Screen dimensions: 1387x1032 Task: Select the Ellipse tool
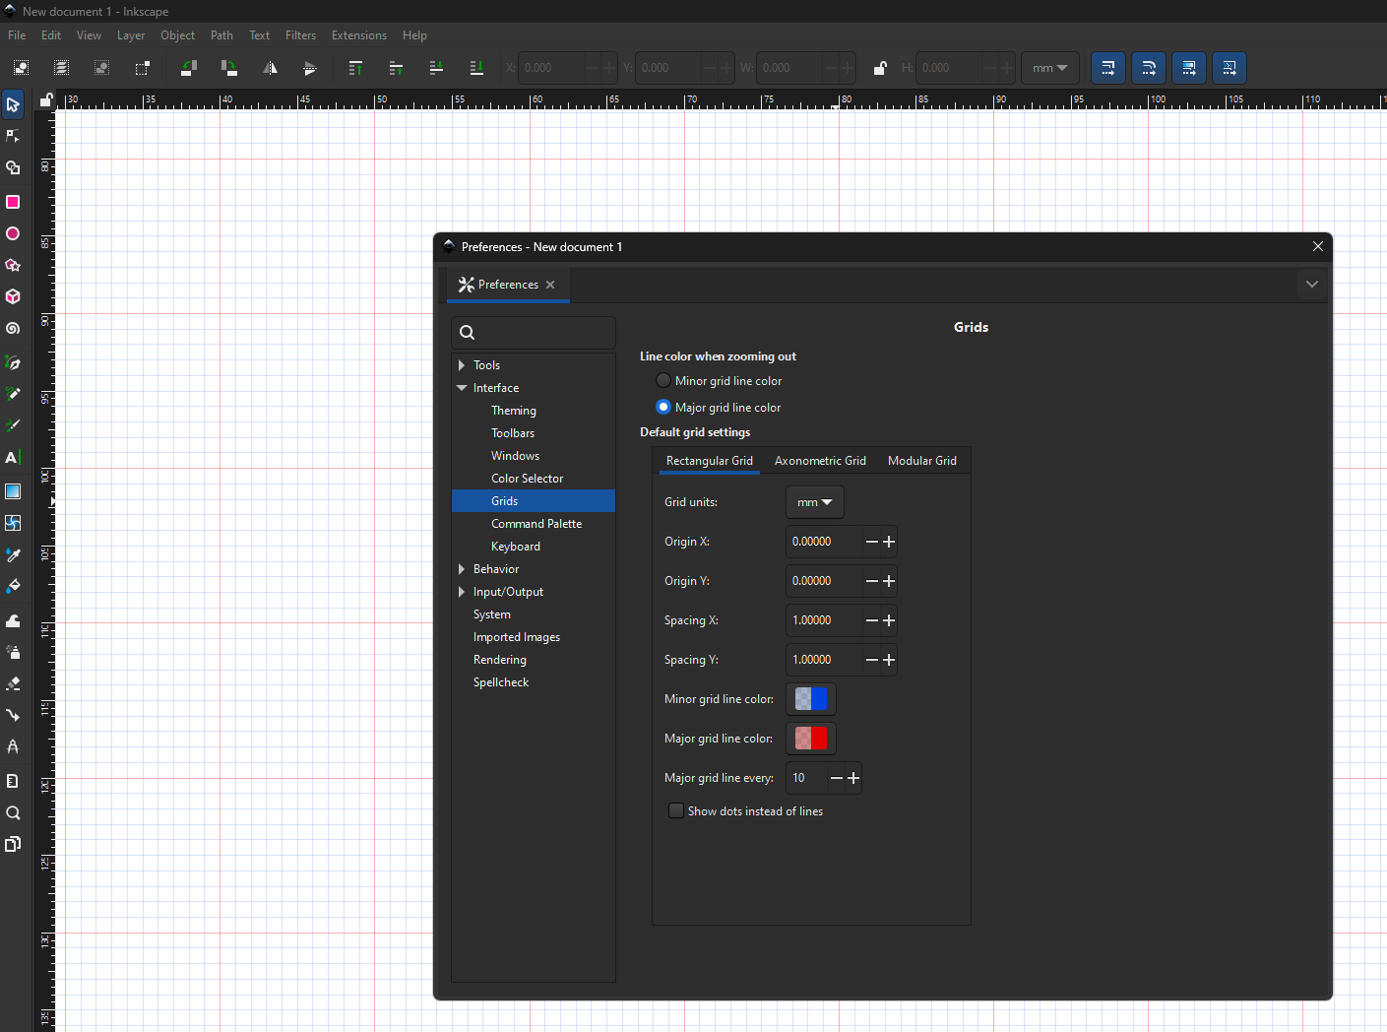click(13, 233)
